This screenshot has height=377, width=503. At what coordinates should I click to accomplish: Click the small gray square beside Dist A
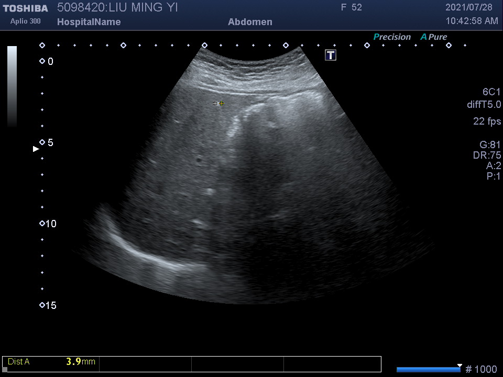[x=5, y=369]
